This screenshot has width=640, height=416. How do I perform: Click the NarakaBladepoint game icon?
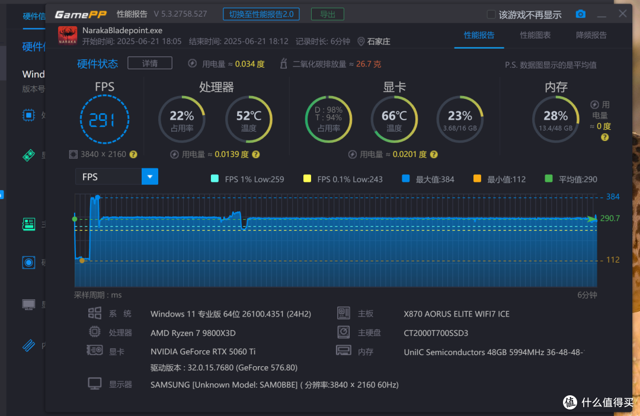pyautogui.click(x=68, y=36)
